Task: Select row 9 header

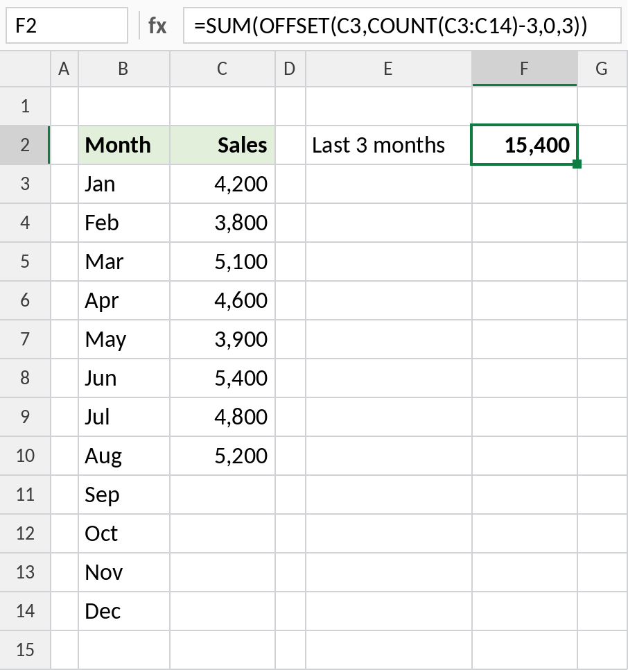Action: click(25, 417)
